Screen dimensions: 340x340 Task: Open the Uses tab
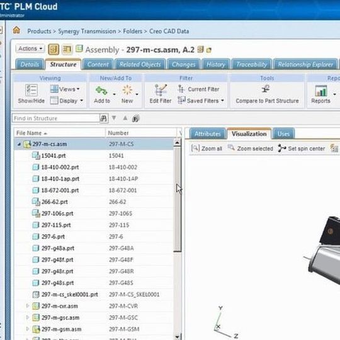coord(283,133)
